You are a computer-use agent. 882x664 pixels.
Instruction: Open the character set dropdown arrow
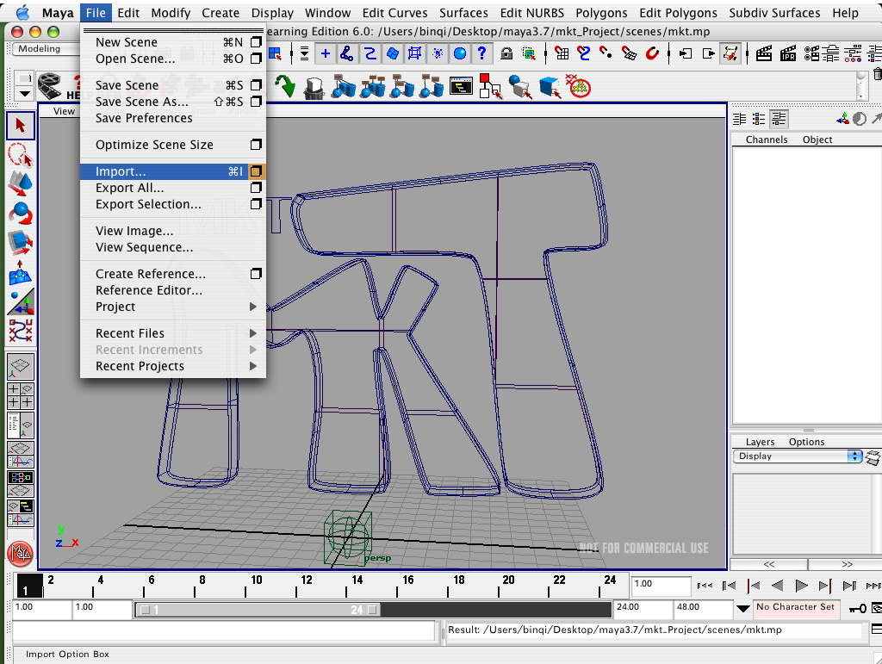[743, 608]
